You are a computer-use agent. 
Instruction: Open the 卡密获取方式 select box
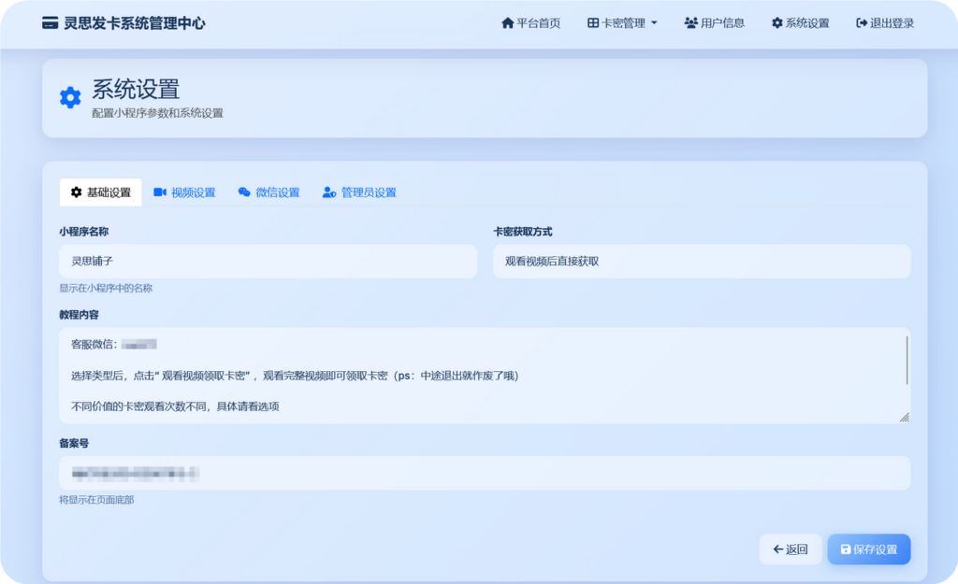click(701, 262)
